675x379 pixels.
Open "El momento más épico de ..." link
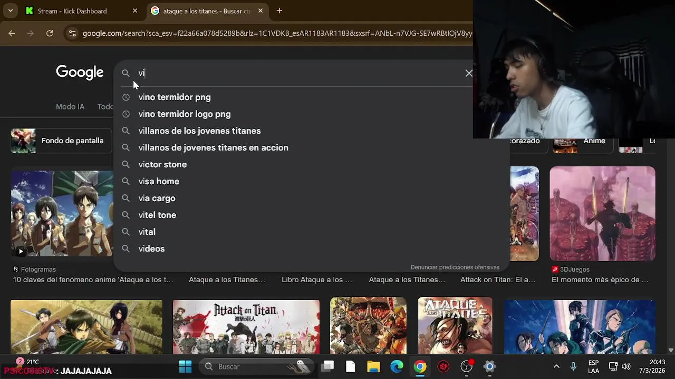[600, 280]
